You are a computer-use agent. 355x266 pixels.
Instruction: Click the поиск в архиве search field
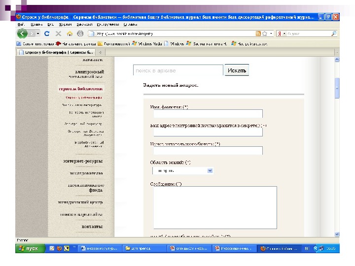click(178, 70)
